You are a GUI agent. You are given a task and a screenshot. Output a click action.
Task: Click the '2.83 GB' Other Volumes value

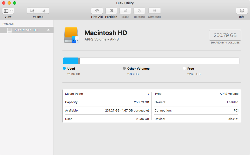(133, 74)
